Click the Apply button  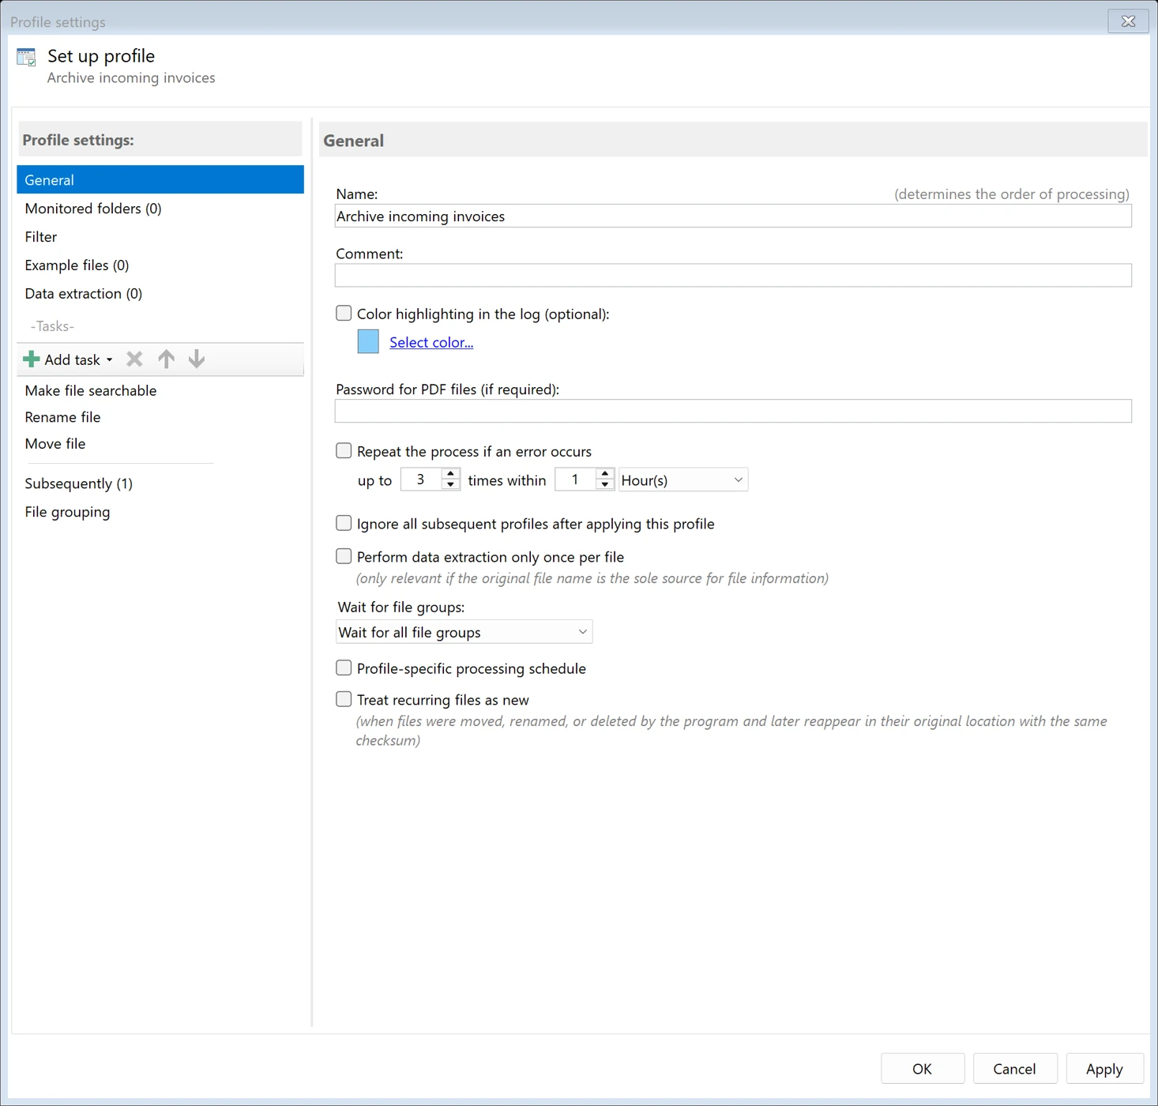(1104, 1069)
